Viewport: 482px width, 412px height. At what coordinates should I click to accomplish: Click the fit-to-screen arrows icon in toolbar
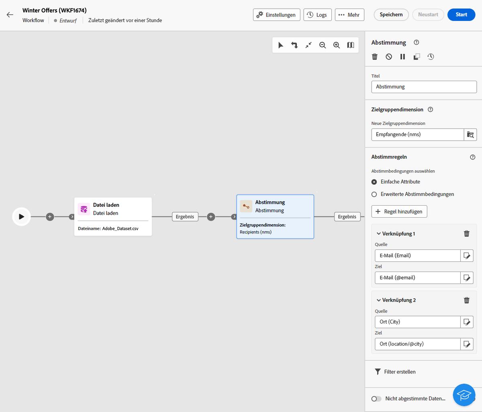[x=308, y=45]
